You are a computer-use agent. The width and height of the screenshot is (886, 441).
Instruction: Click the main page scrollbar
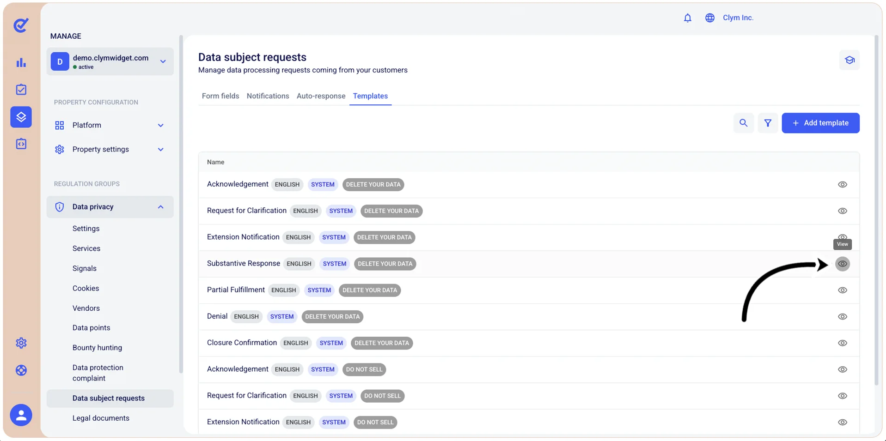click(876, 210)
